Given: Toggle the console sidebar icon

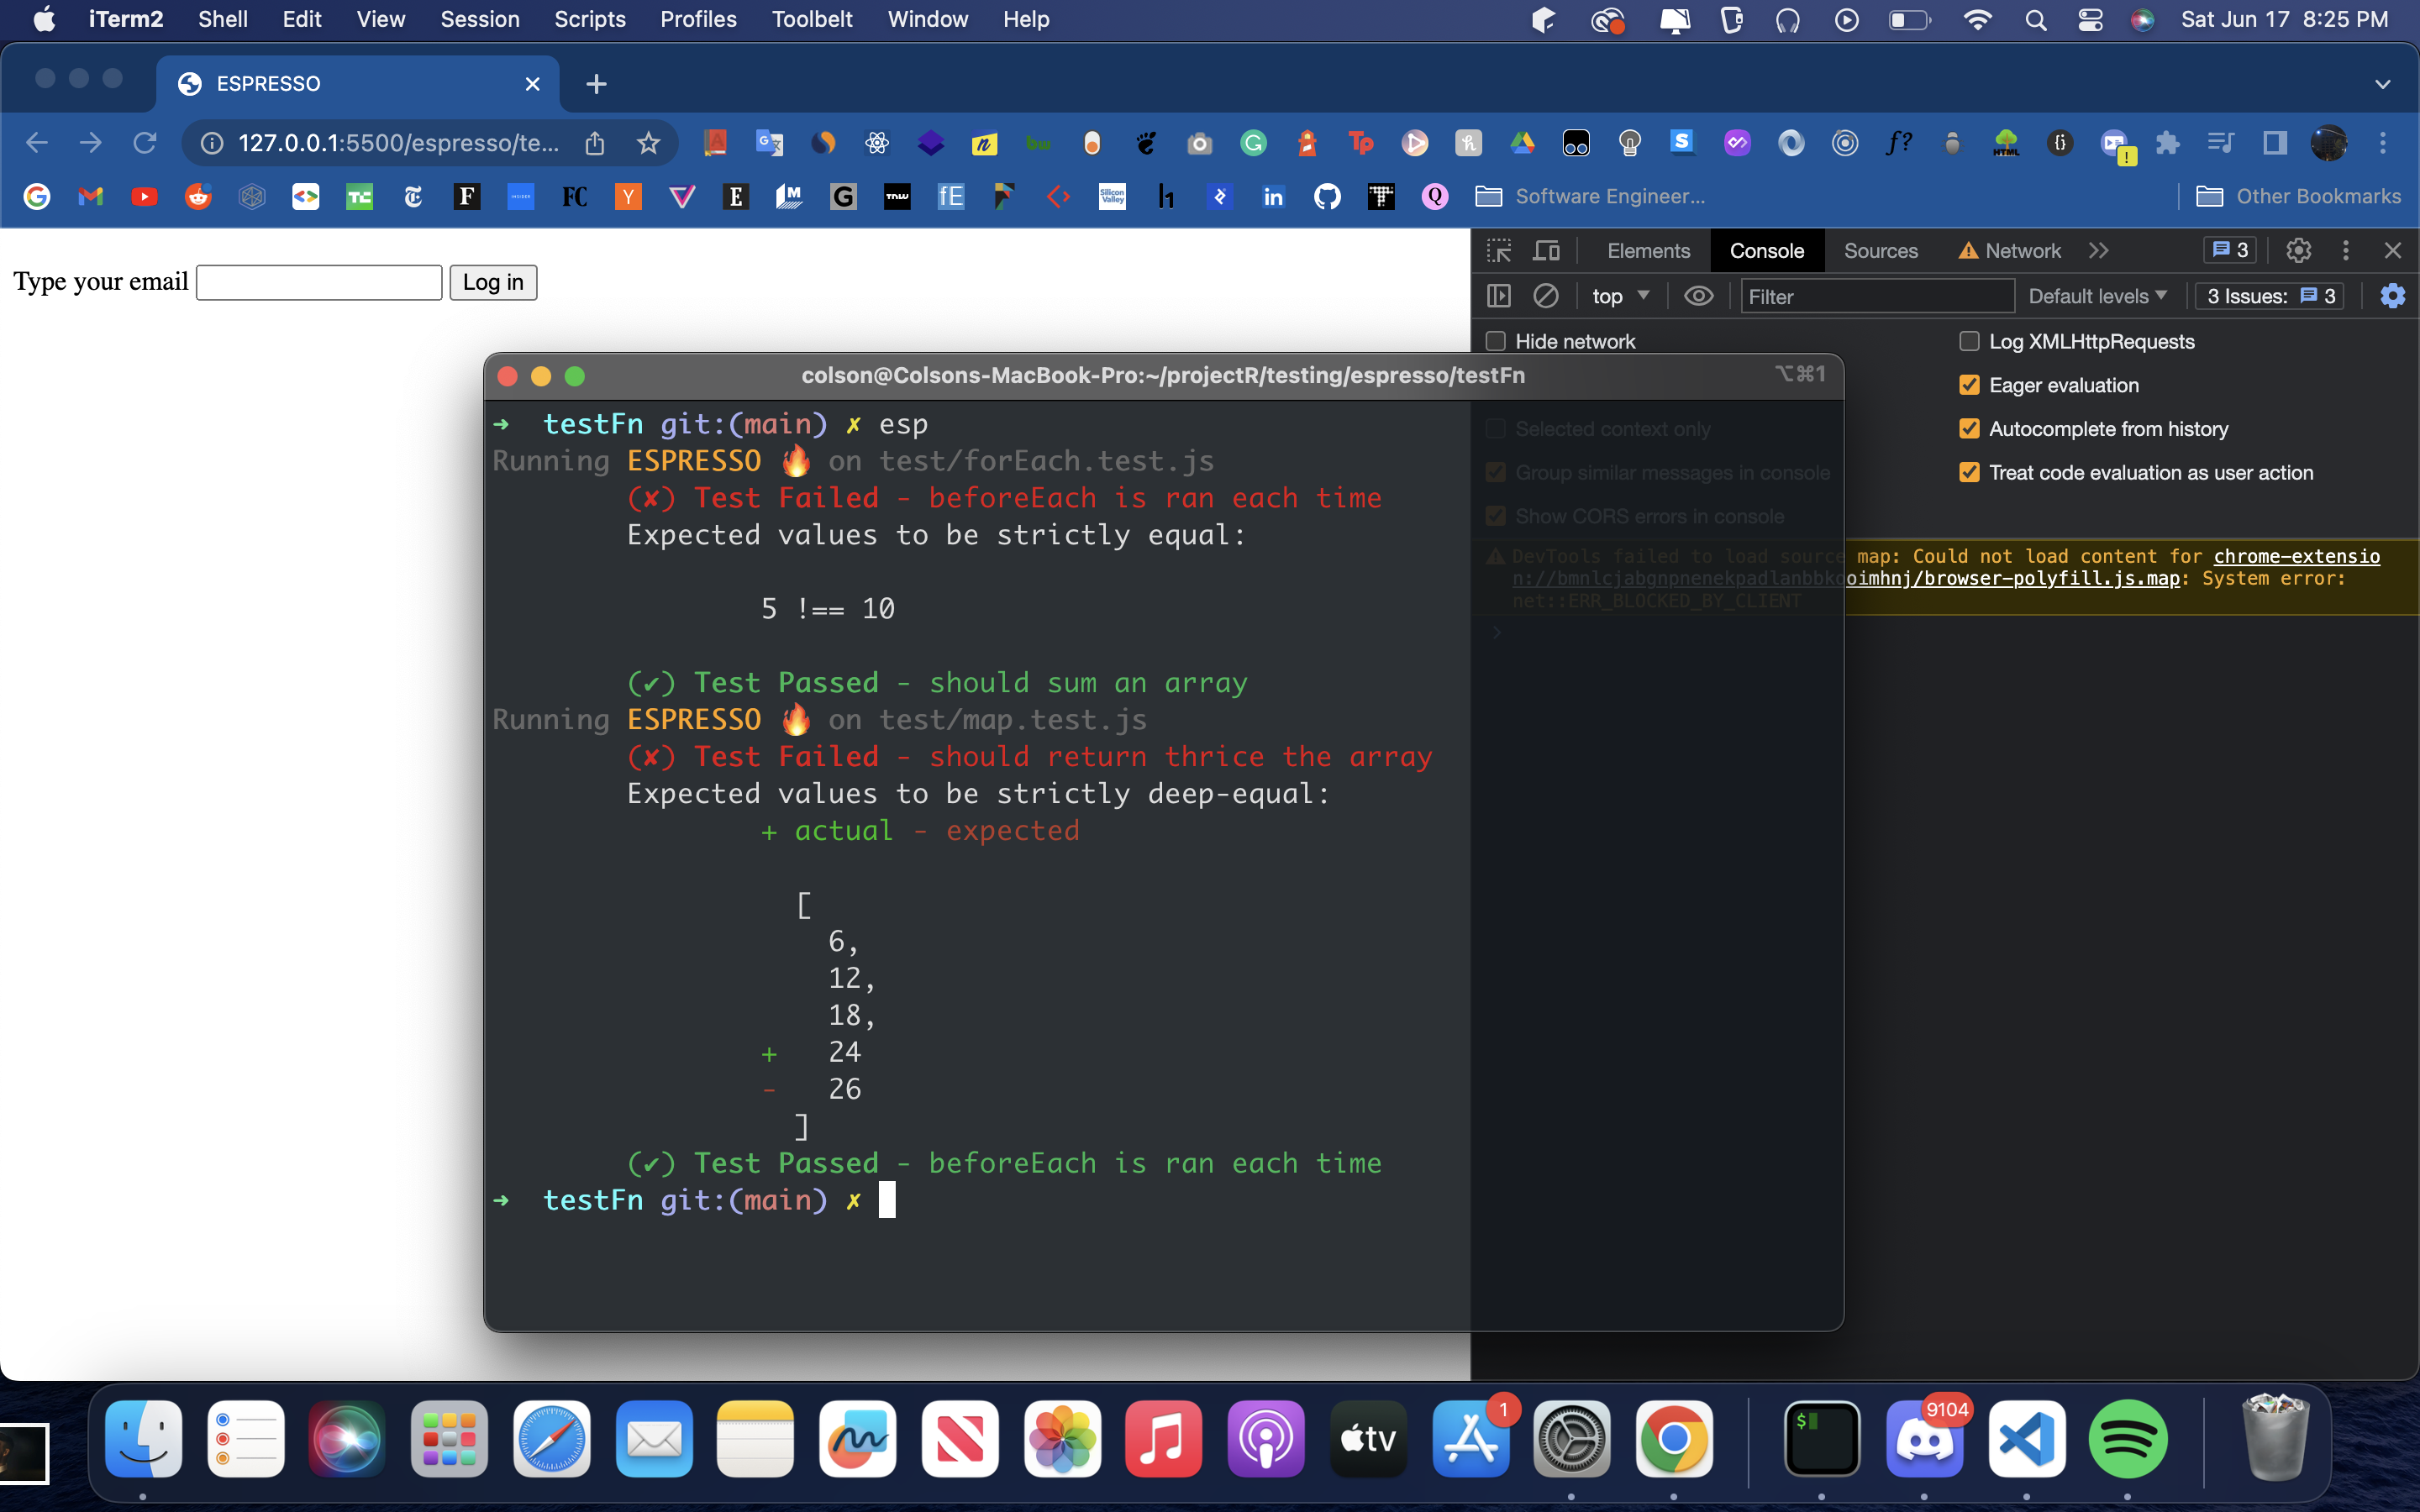Looking at the screenshot, I should click(1498, 296).
